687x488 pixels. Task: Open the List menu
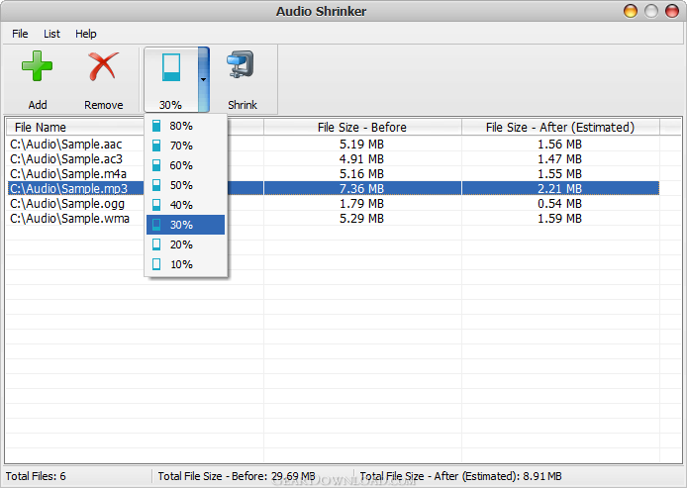(51, 34)
